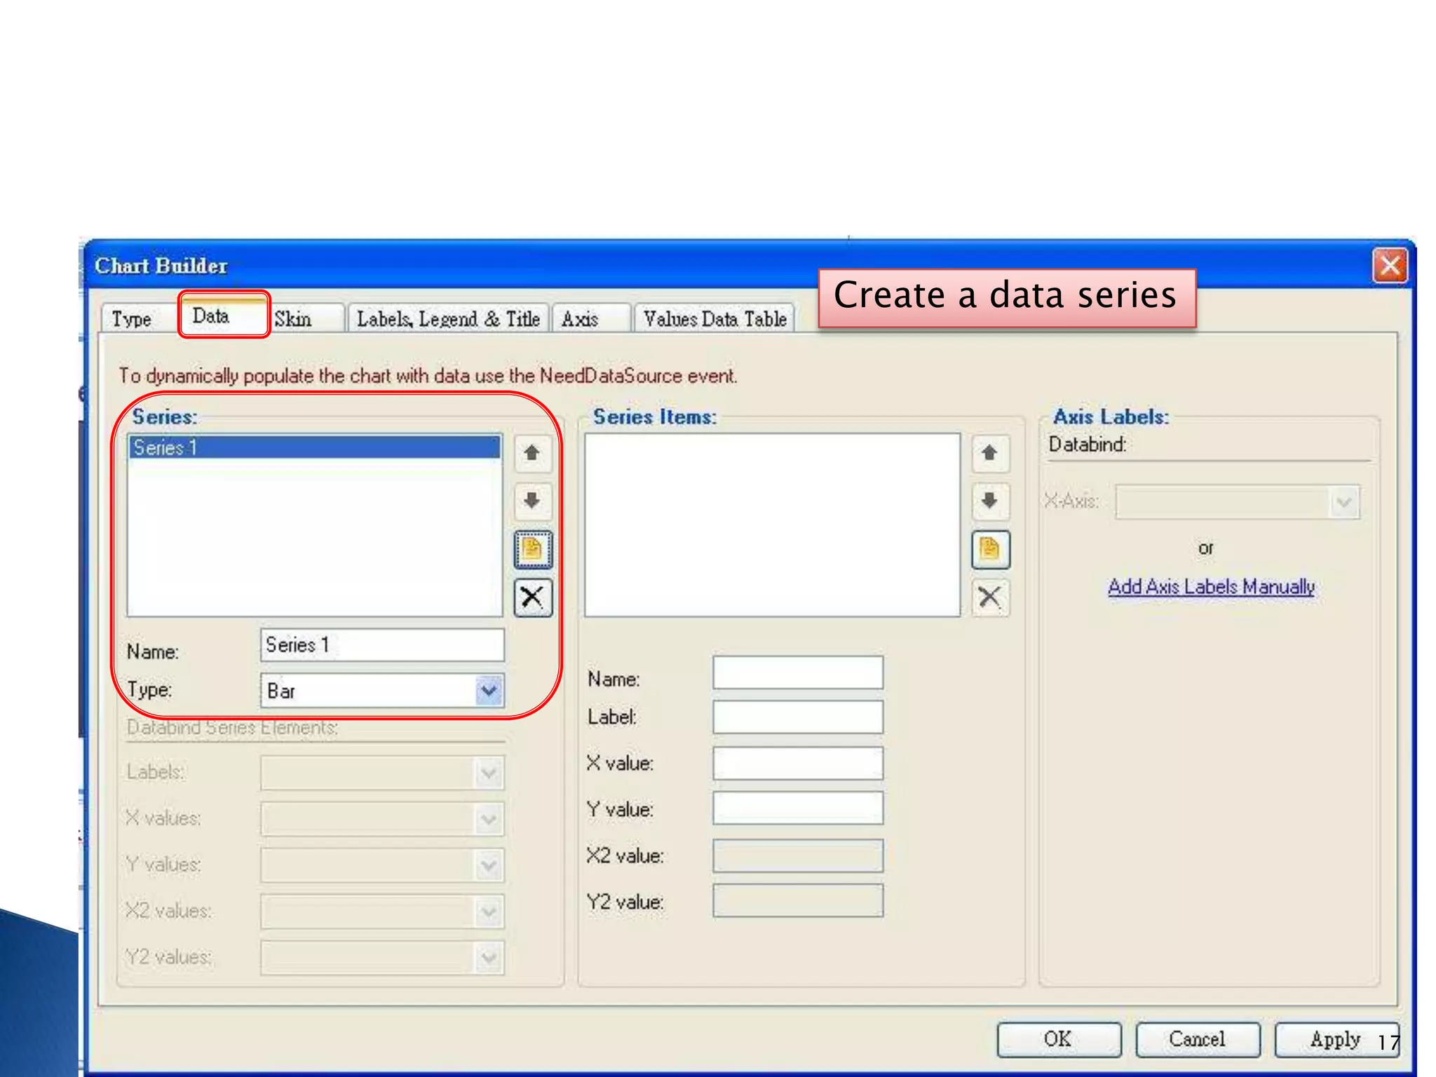Remove series item X icon

point(989,597)
